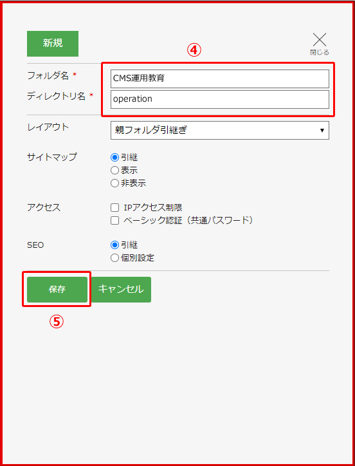Viewport: 355px width, 466px height.
Task: Select サイトマップ 非表示 radio button
Action: point(114,183)
